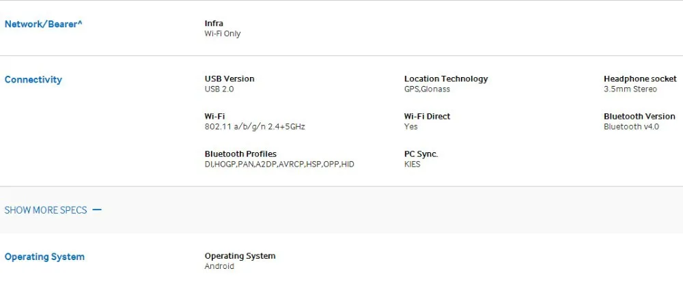
Task: Click the Headphone socket label
Action: (x=640, y=78)
